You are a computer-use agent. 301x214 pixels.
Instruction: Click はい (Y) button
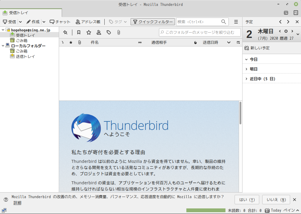click(x=247, y=200)
